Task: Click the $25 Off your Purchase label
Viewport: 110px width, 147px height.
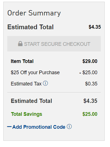Action: 35,73
